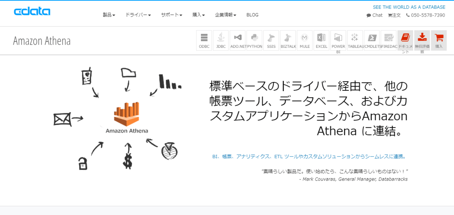
Task: Select the Power BI connector icon
Action: (338, 40)
